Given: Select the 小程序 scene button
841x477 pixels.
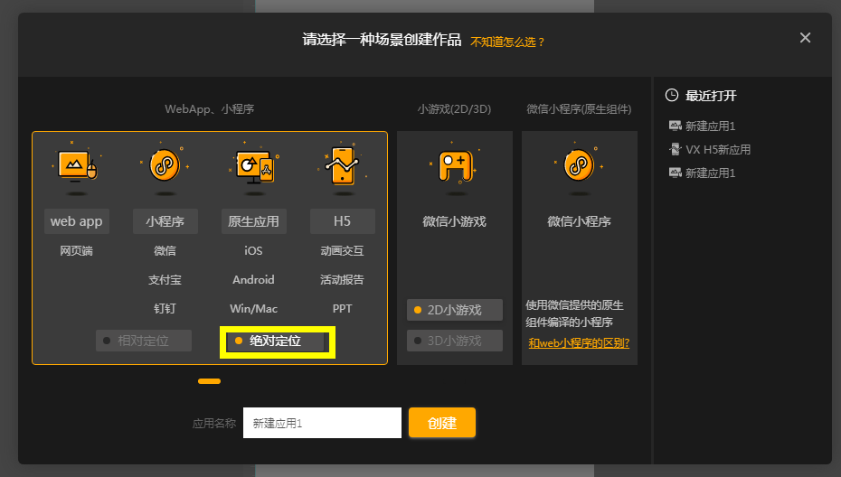Looking at the screenshot, I should click(165, 221).
